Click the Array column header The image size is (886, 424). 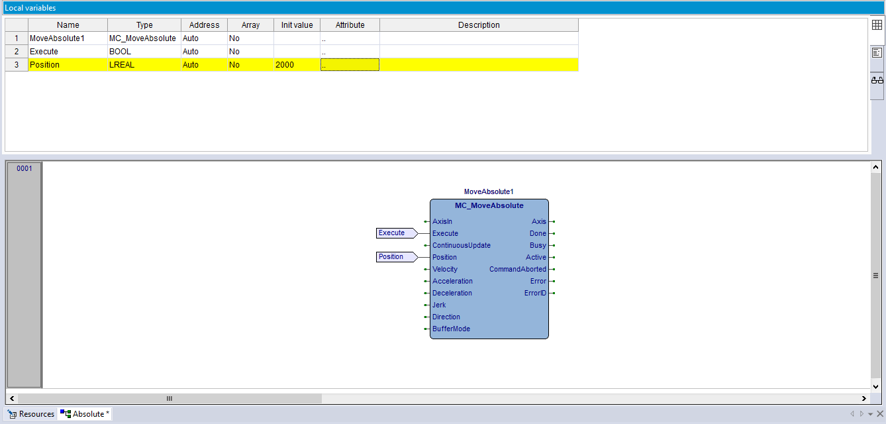(x=250, y=25)
